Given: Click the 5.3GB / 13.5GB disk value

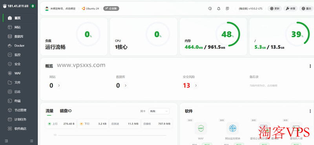Looking at the screenshot, I should (269, 47).
